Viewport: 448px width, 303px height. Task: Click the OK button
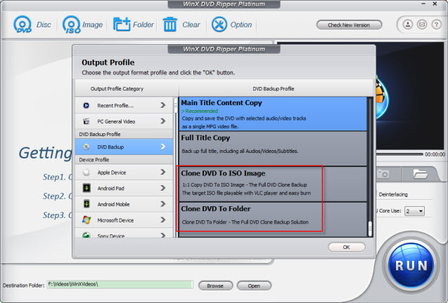point(347,247)
